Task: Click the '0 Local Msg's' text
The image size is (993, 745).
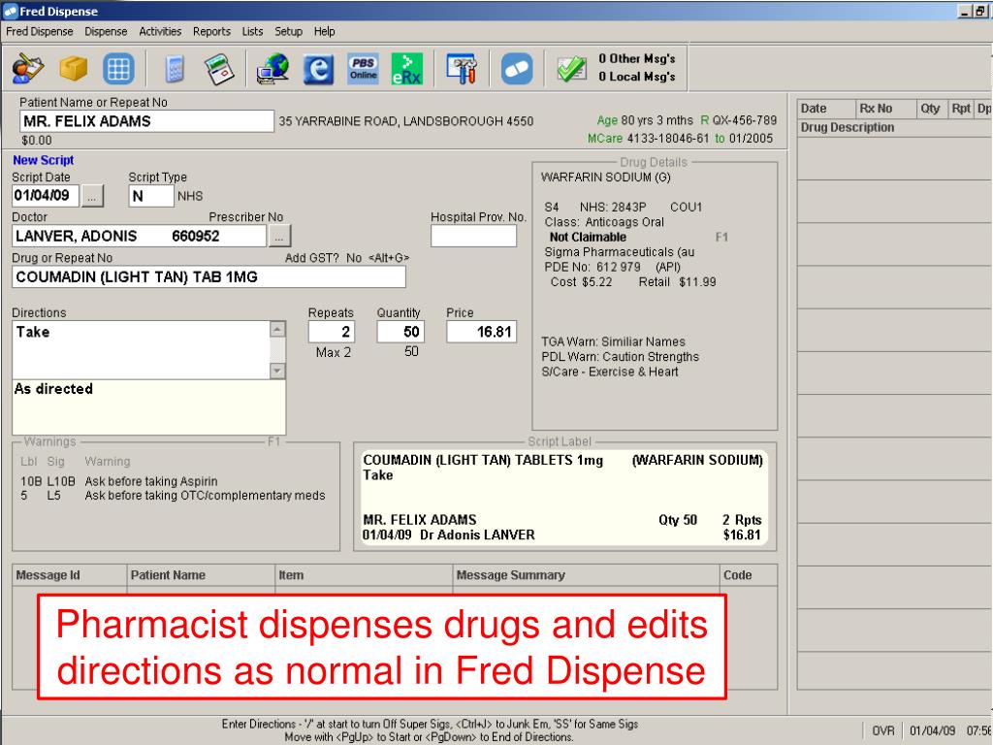Action: (x=637, y=76)
